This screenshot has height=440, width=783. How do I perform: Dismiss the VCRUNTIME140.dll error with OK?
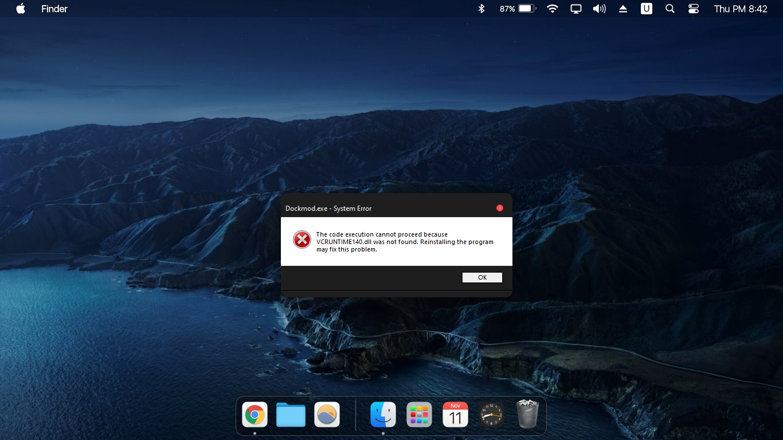(x=482, y=277)
